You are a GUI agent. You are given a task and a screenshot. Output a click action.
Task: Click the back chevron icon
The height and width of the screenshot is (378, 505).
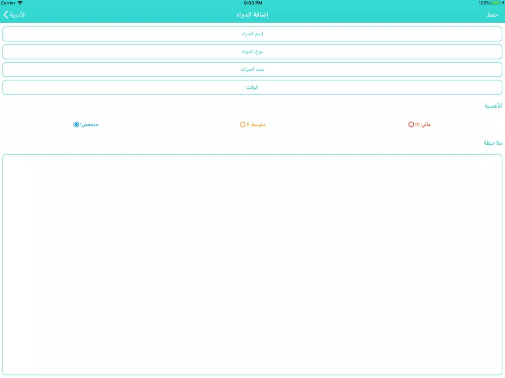(x=6, y=15)
